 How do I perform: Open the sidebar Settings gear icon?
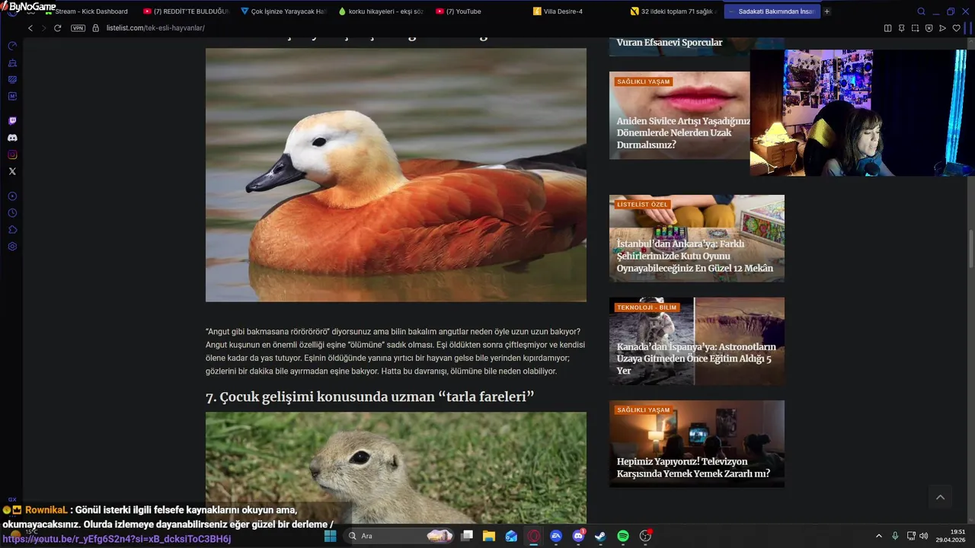(12, 247)
